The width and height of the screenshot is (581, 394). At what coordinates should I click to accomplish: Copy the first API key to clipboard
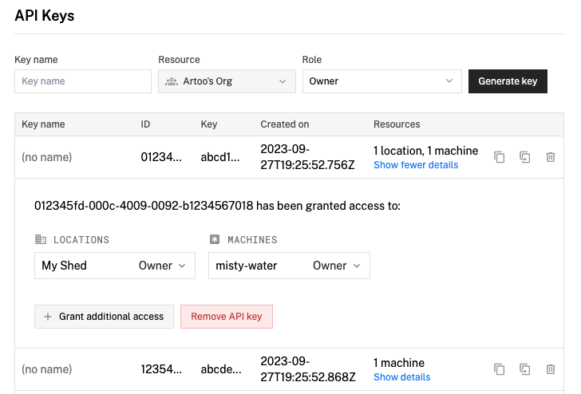pyautogui.click(x=500, y=157)
